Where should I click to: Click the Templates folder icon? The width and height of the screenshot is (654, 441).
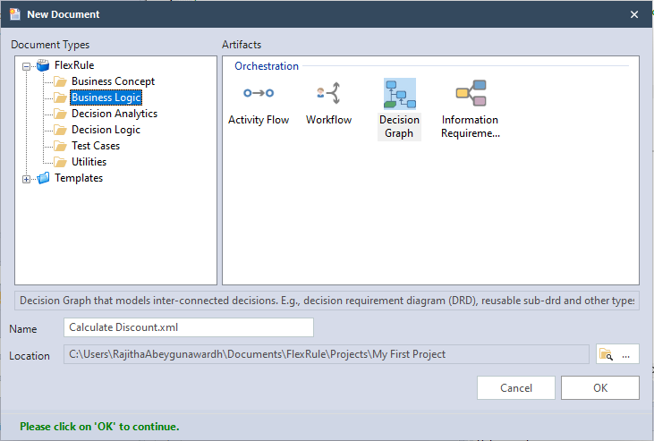click(43, 178)
